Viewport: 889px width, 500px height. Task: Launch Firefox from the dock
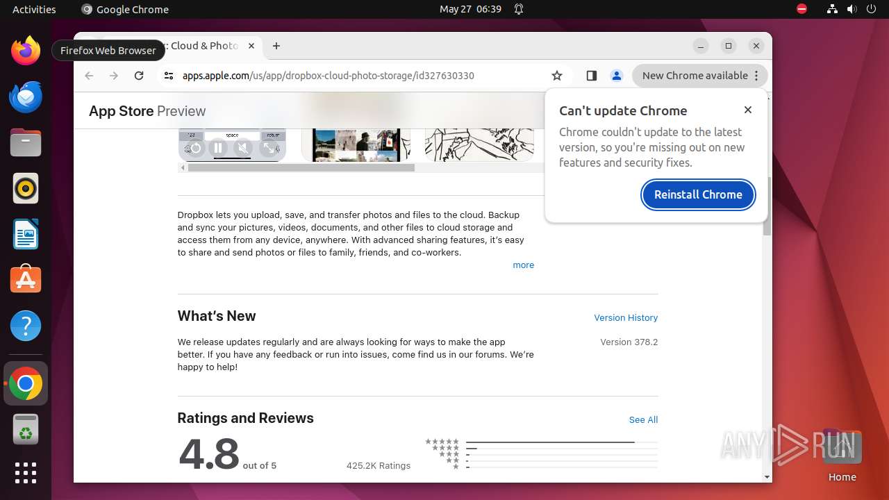tap(26, 51)
